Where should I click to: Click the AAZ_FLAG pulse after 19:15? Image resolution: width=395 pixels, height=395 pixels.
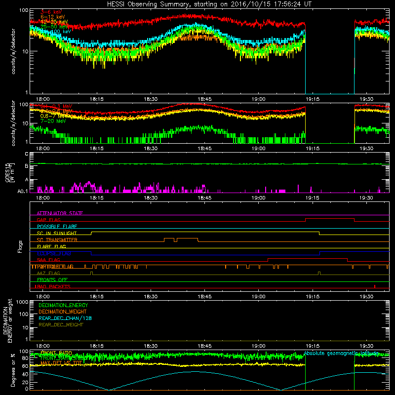pos(319,273)
